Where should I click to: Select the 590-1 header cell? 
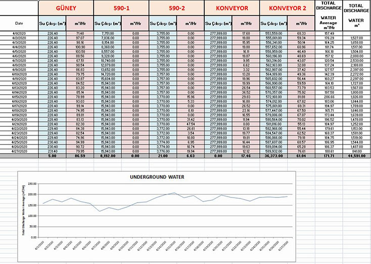coord(121,8)
